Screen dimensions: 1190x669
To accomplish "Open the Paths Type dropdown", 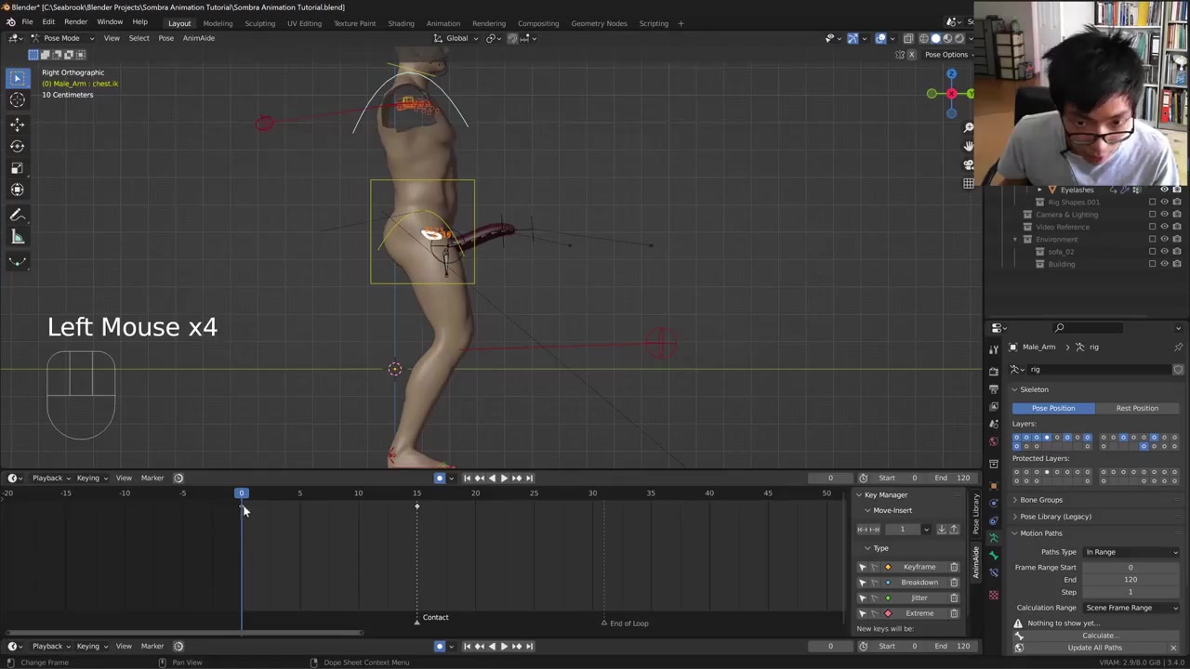I will click(x=1131, y=552).
